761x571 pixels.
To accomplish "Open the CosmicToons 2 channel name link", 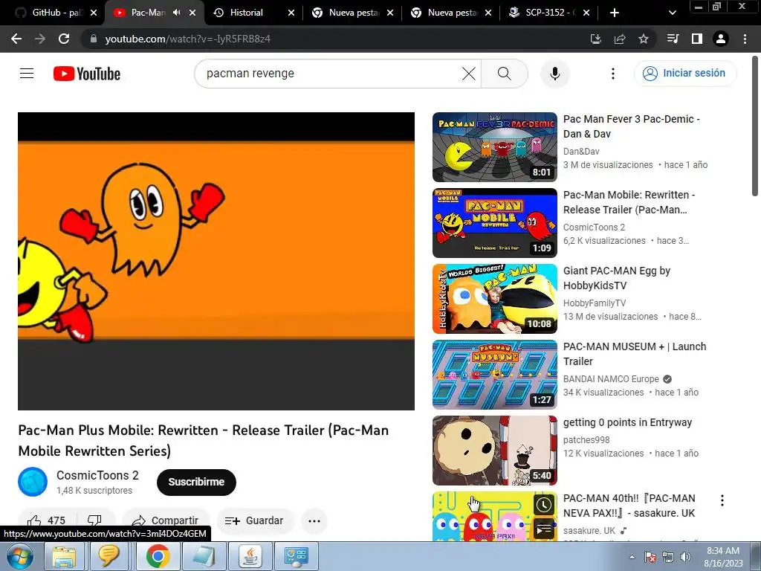I will (97, 475).
